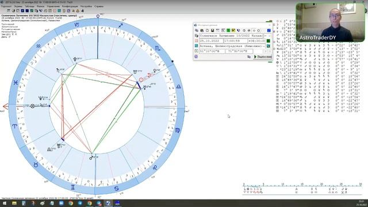368x207 pixels.
Task: Open the Гороскоп menu
Action: 6,6
